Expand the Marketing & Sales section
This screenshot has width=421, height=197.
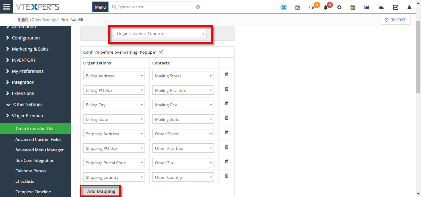(35, 49)
